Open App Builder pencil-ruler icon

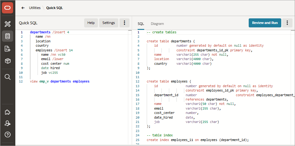(8, 24)
